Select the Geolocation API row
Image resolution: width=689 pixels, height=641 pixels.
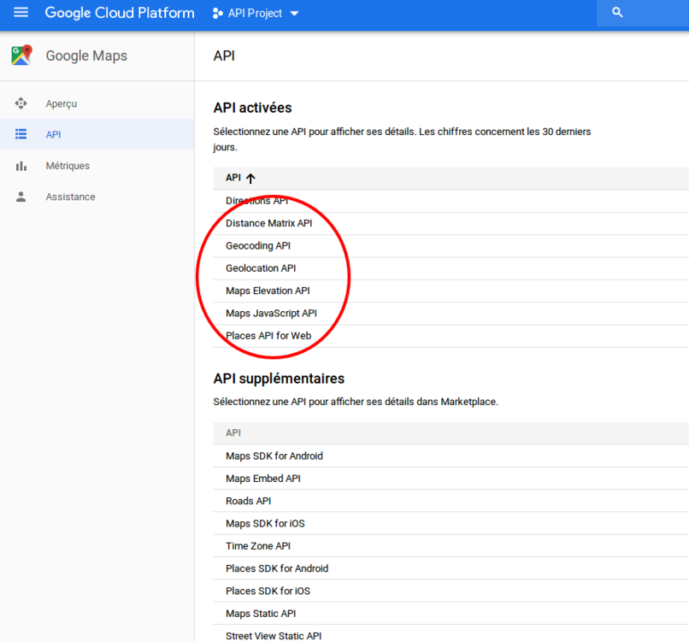pyautogui.click(x=260, y=268)
